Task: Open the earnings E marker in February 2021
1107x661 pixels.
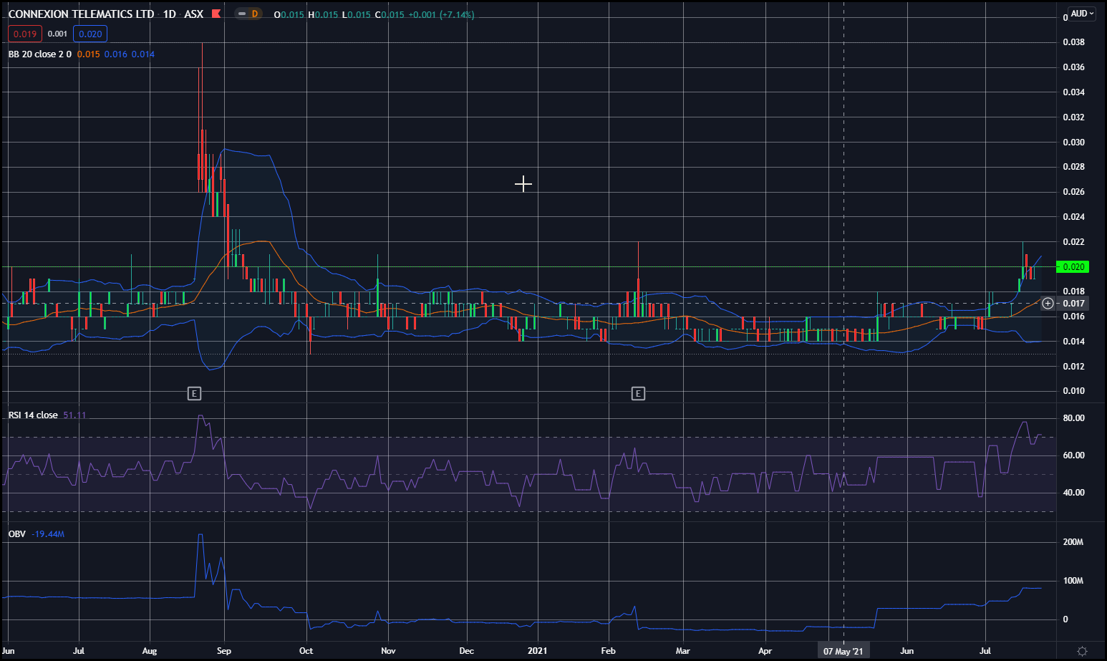Action: [638, 393]
